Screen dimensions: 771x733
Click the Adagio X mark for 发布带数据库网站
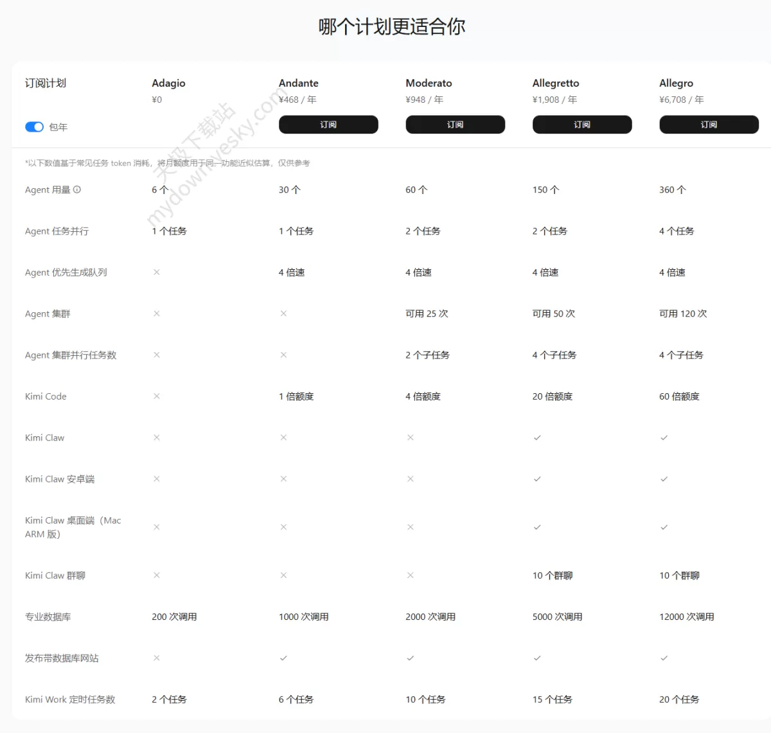[x=156, y=658]
